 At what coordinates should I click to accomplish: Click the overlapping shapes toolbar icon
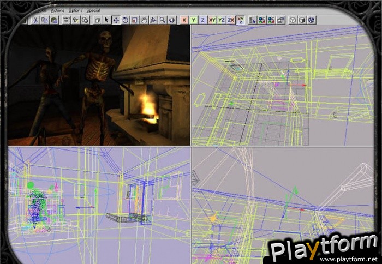click(85, 20)
